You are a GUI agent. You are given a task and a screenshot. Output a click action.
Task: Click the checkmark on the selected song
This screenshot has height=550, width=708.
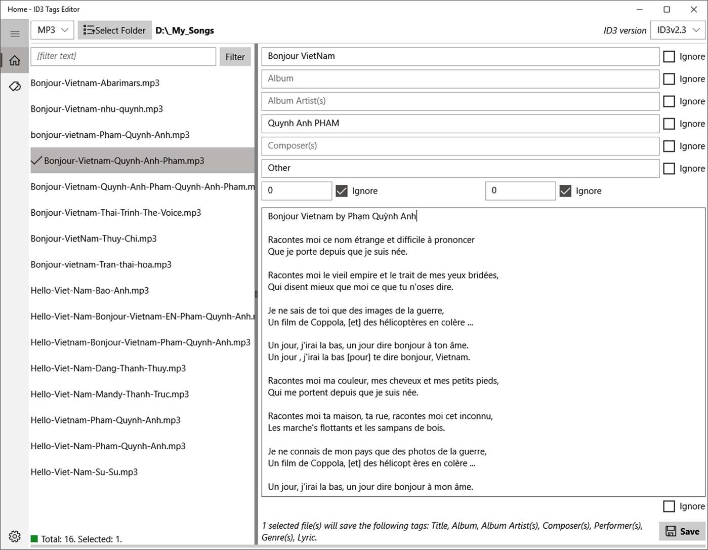click(x=36, y=161)
